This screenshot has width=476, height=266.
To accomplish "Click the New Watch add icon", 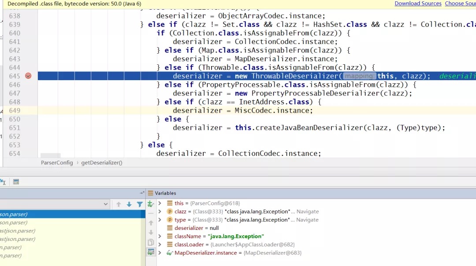I will (x=151, y=204).
